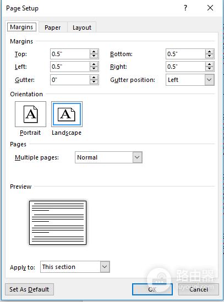Image resolution: width=224 pixels, height=302 pixels.
Task: Click the Set As Default button
Action: (29, 289)
